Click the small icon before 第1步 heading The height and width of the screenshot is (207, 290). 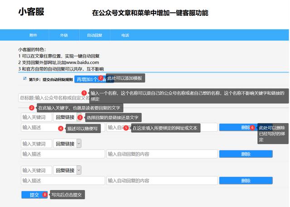tap(25, 78)
